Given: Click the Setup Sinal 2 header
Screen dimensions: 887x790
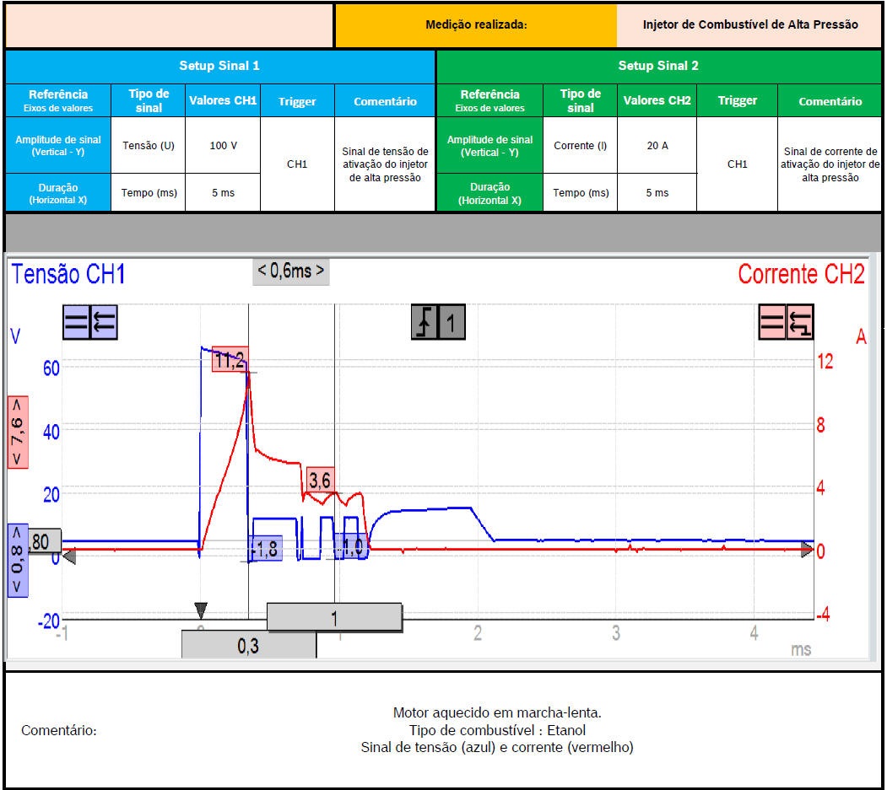Looking at the screenshot, I should [x=658, y=66].
